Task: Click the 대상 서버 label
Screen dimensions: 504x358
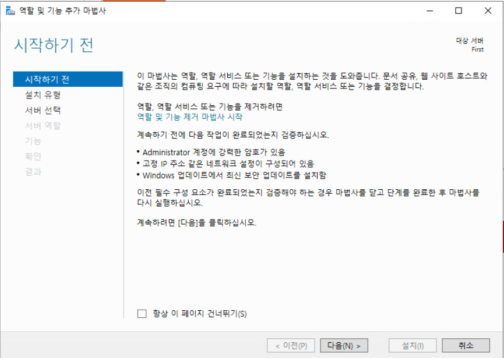Action: (x=470, y=41)
